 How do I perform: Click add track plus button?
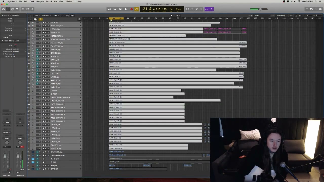pyautogui.click(x=30, y=19)
